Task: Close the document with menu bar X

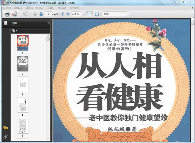Action: 192,8
